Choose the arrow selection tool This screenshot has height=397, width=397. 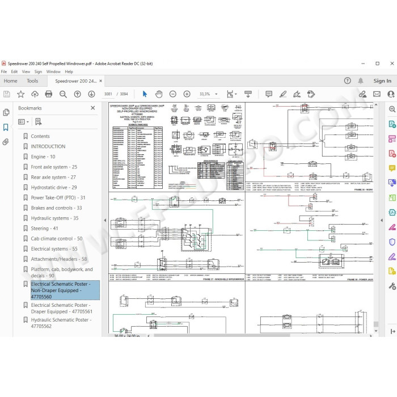pyautogui.click(x=145, y=94)
